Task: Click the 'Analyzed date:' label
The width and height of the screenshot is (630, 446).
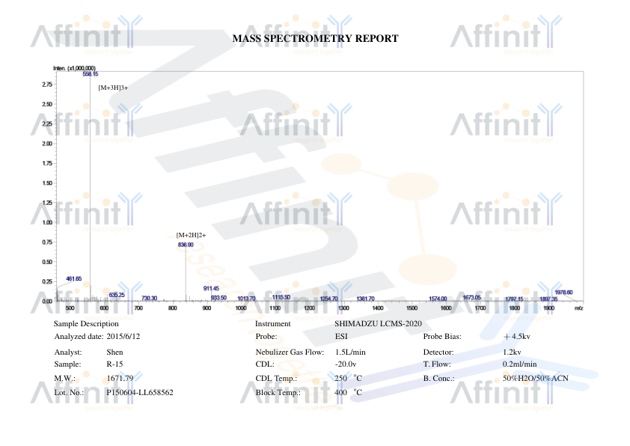Action: 79,337
